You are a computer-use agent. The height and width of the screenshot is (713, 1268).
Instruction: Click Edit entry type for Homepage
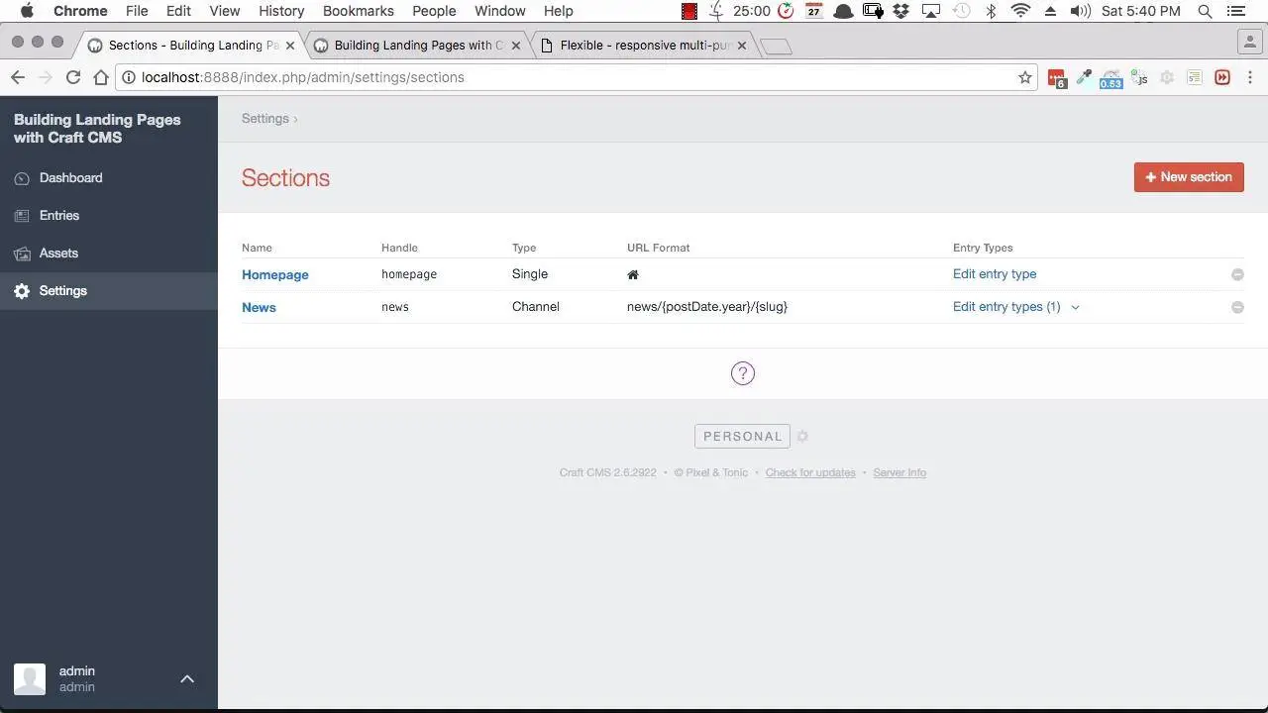(x=995, y=274)
